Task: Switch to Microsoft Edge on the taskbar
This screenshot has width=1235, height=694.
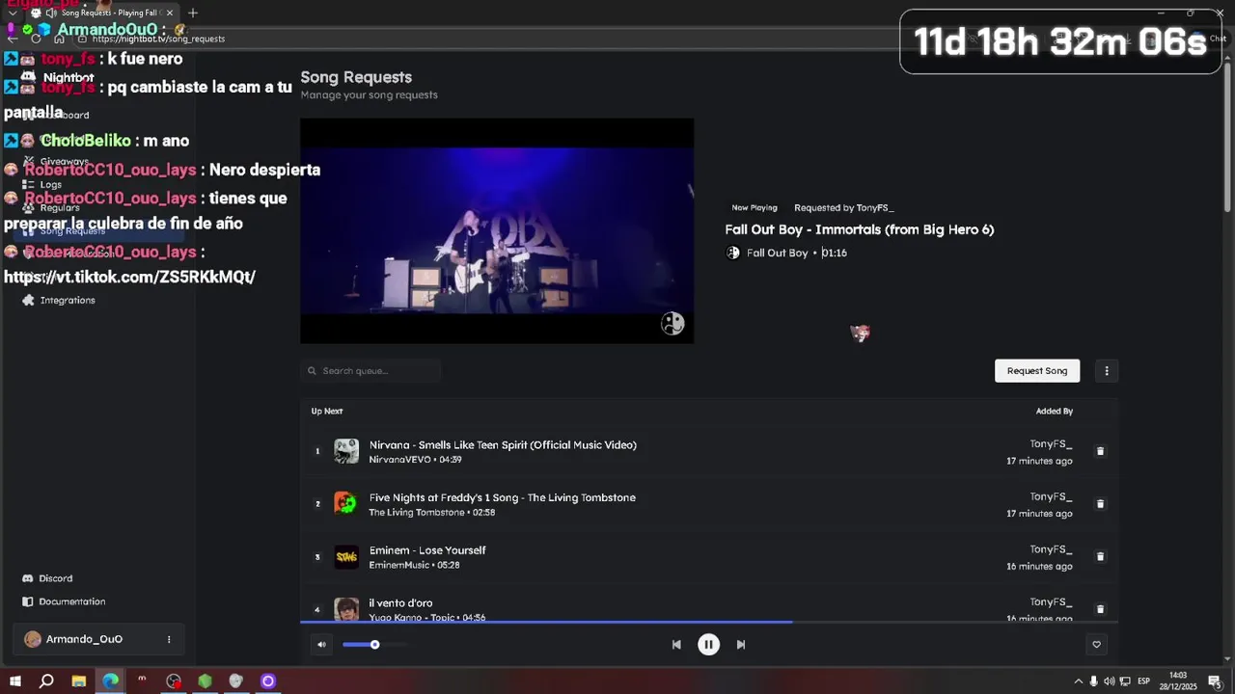Action: pyautogui.click(x=110, y=681)
